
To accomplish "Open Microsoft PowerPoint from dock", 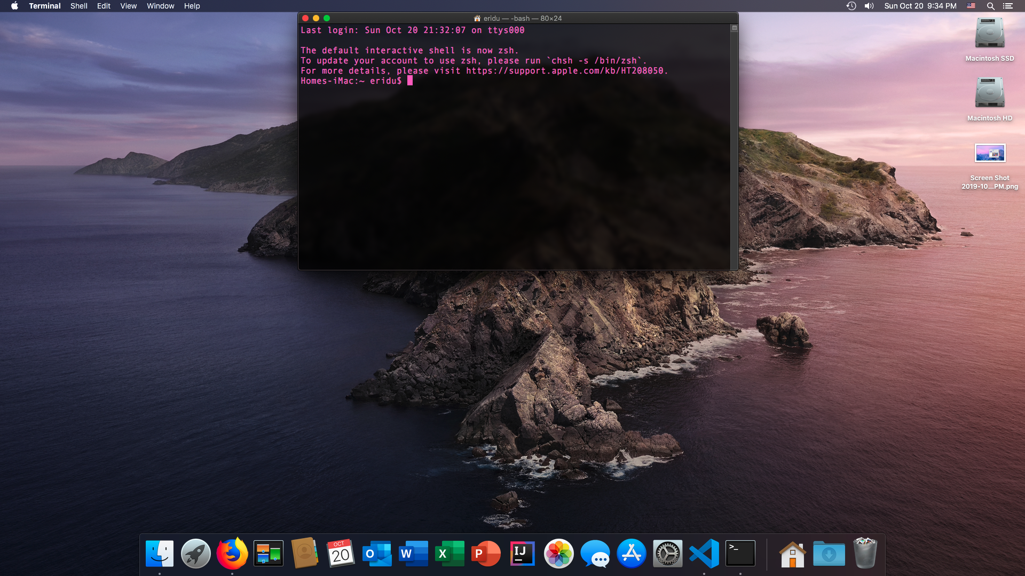I will coord(486,554).
